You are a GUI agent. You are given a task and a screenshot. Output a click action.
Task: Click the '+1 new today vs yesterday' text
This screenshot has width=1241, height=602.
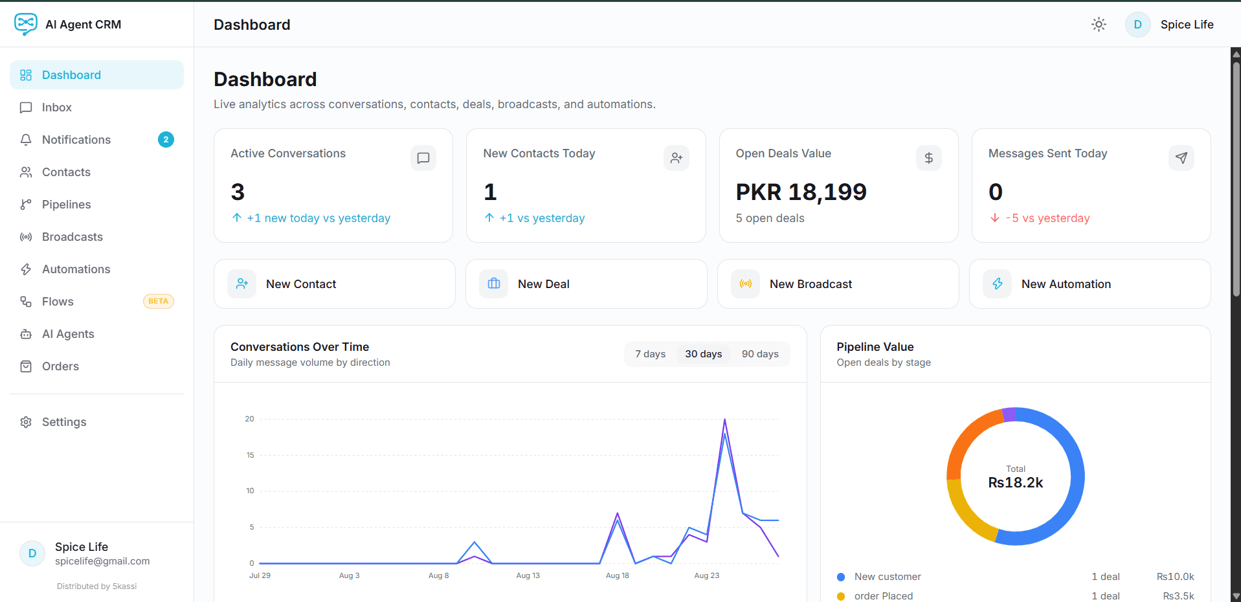319,218
